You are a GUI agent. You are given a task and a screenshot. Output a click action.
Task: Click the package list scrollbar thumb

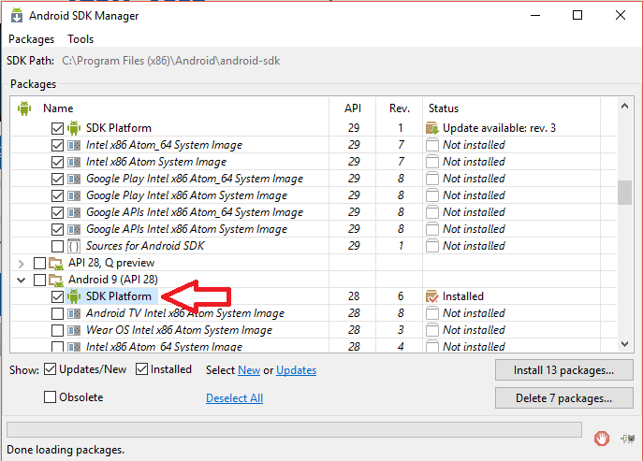(x=624, y=193)
